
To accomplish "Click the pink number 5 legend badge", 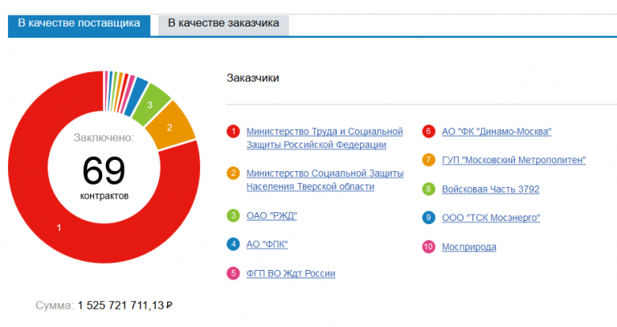I will (x=233, y=273).
